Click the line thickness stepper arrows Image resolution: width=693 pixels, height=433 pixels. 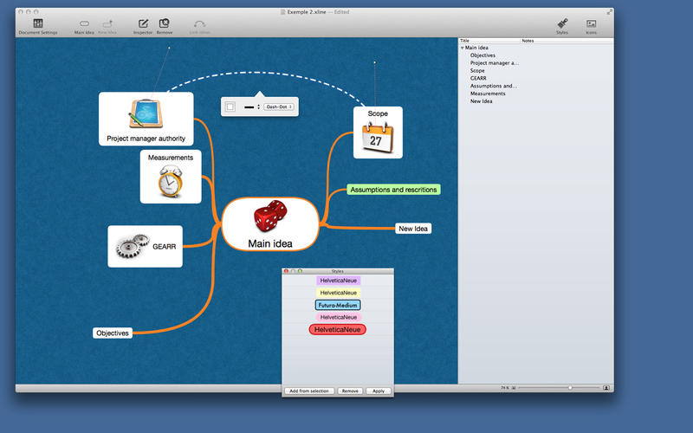(258, 107)
